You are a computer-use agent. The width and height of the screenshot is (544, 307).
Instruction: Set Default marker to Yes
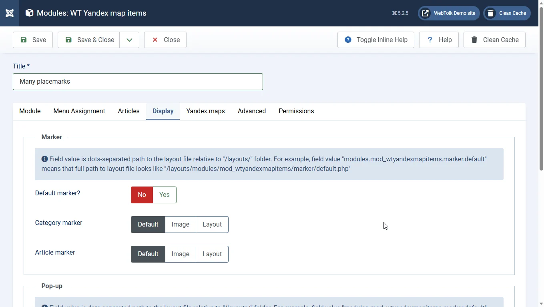pos(165,195)
